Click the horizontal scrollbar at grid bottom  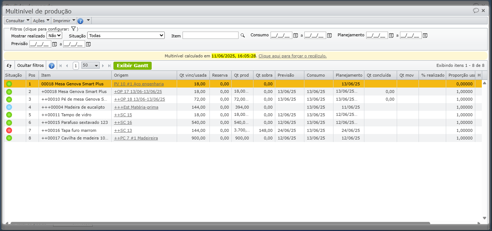pos(218,223)
